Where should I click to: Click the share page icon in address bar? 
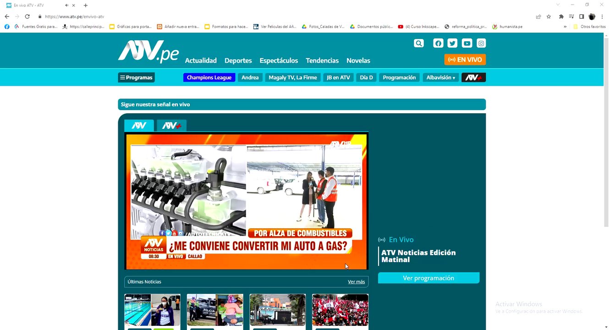[x=538, y=16]
